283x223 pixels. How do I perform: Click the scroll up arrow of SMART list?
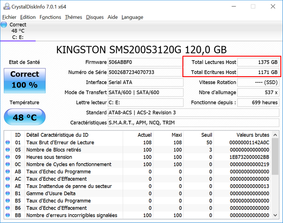[x=275, y=135]
